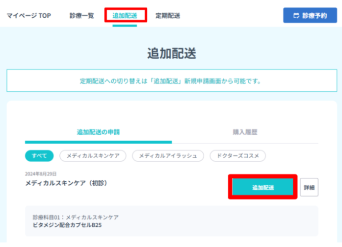Open the 診療一覧 navigation item

[x=81, y=16]
